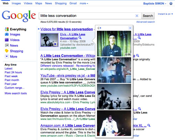Clear the search box with the X
Viewport: 175px width, 140px height.
[137, 16]
